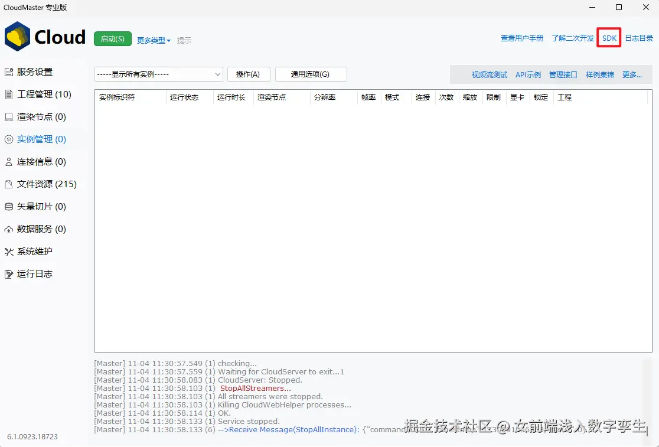
Task: Click the version number 6.1.0923.18723
Action: 32,437
